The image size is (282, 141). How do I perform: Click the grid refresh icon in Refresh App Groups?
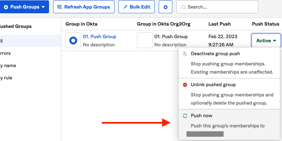point(60,7)
